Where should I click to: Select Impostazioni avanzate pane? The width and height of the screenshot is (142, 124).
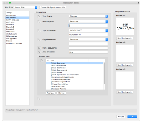(x=18, y=43)
